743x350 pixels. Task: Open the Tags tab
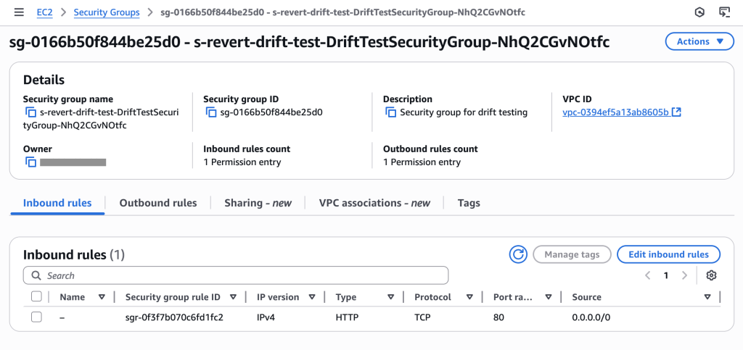pyautogui.click(x=469, y=203)
